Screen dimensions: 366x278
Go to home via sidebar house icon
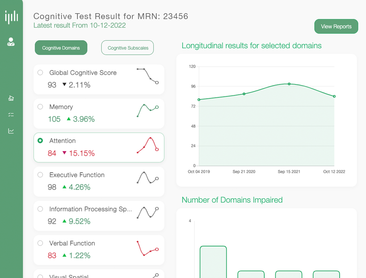11,98
